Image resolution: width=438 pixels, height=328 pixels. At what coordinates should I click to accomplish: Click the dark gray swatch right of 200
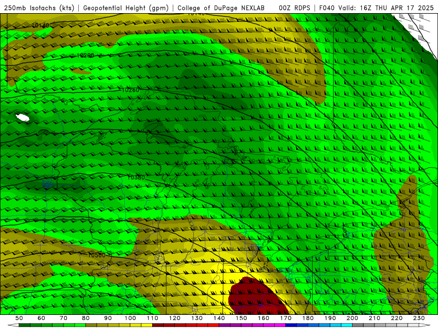tap(358, 325)
